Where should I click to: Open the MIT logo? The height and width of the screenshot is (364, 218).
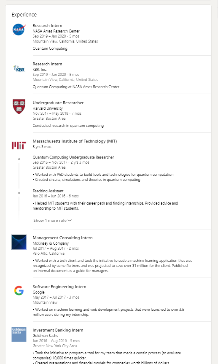pos(19,146)
